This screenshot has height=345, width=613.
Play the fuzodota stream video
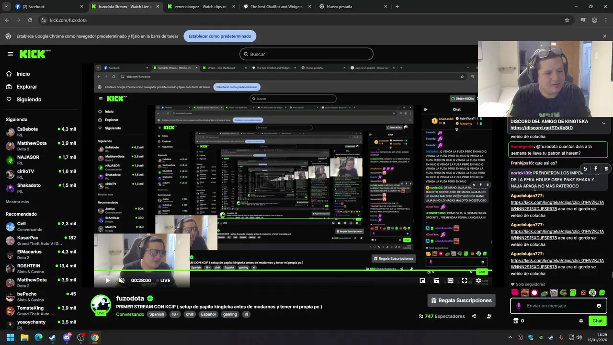pyautogui.click(x=107, y=280)
